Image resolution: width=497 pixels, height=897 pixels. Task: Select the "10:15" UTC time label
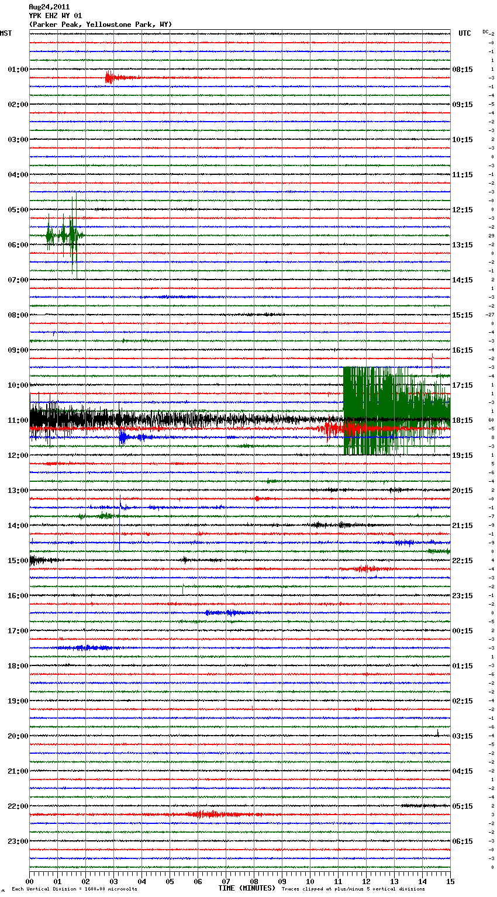pos(463,140)
